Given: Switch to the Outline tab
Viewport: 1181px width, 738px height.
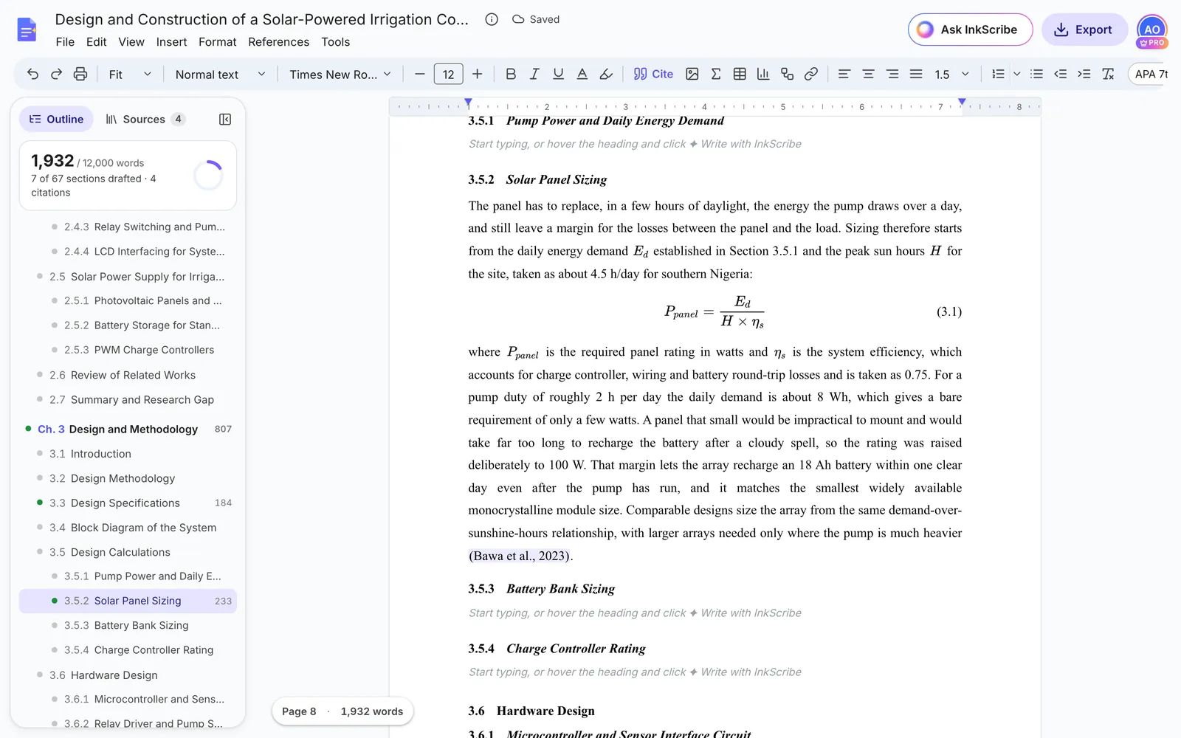Looking at the screenshot, I should click(56, 119).
